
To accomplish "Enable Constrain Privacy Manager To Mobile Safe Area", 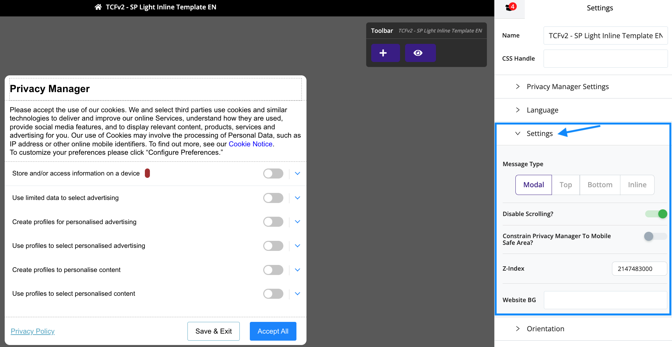I will coord(655,236).
